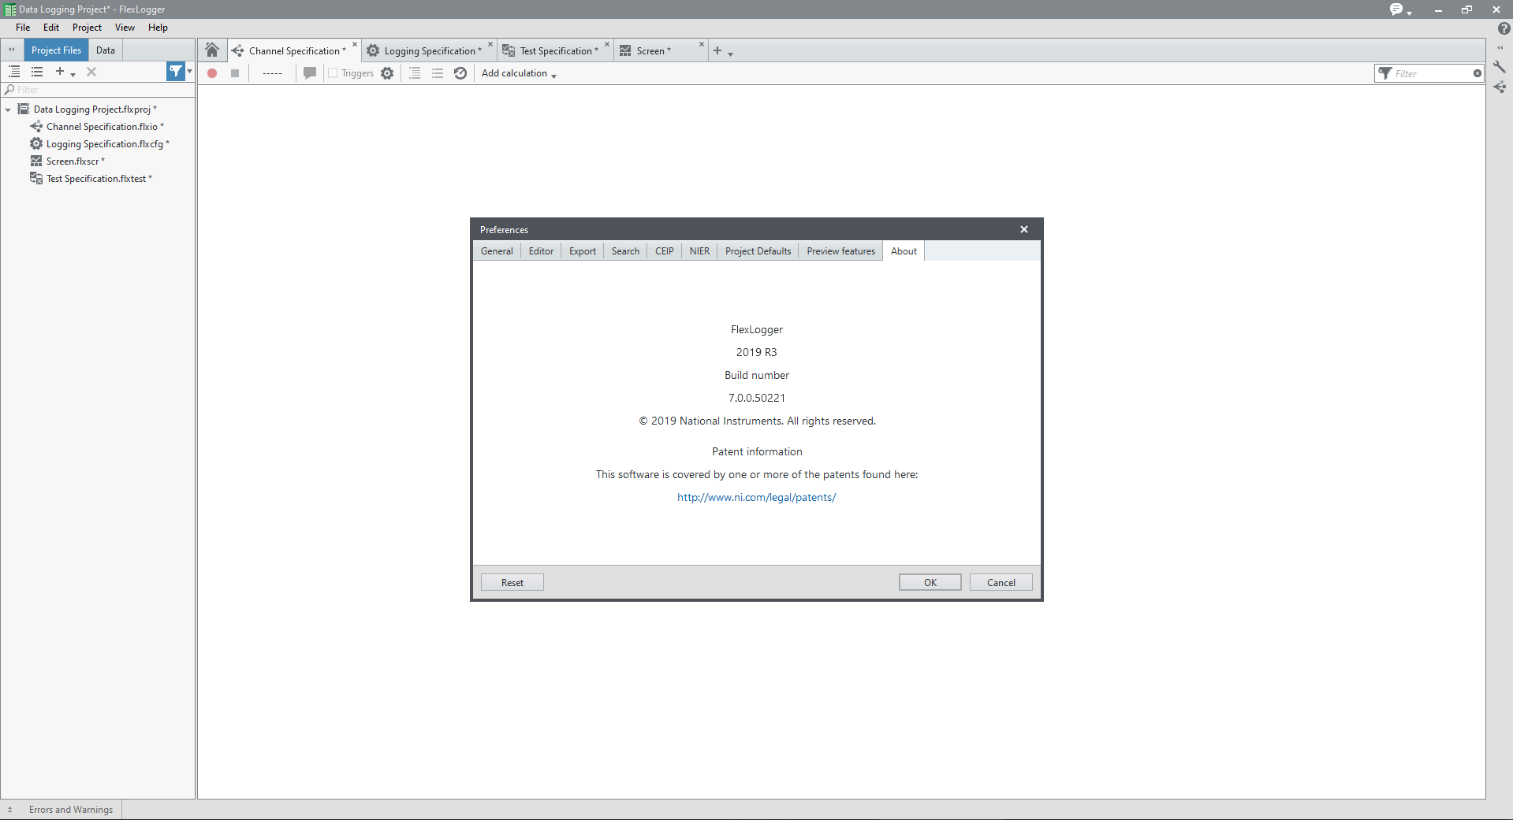
Task: Click the feedback speech bubble icon in title bar
Action: pos(1396,9)
